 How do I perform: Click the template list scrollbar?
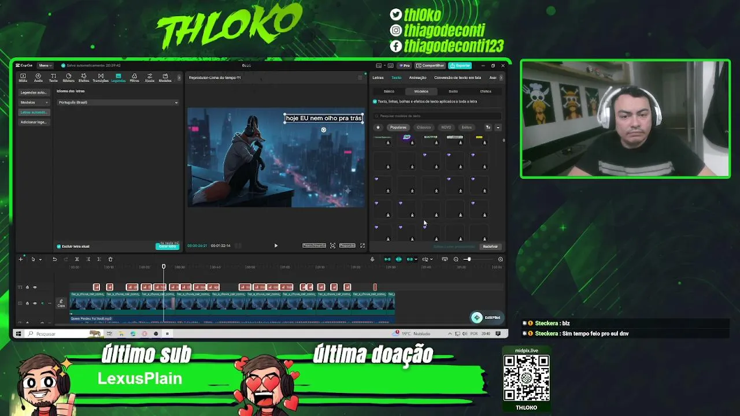tap(504, 140)
